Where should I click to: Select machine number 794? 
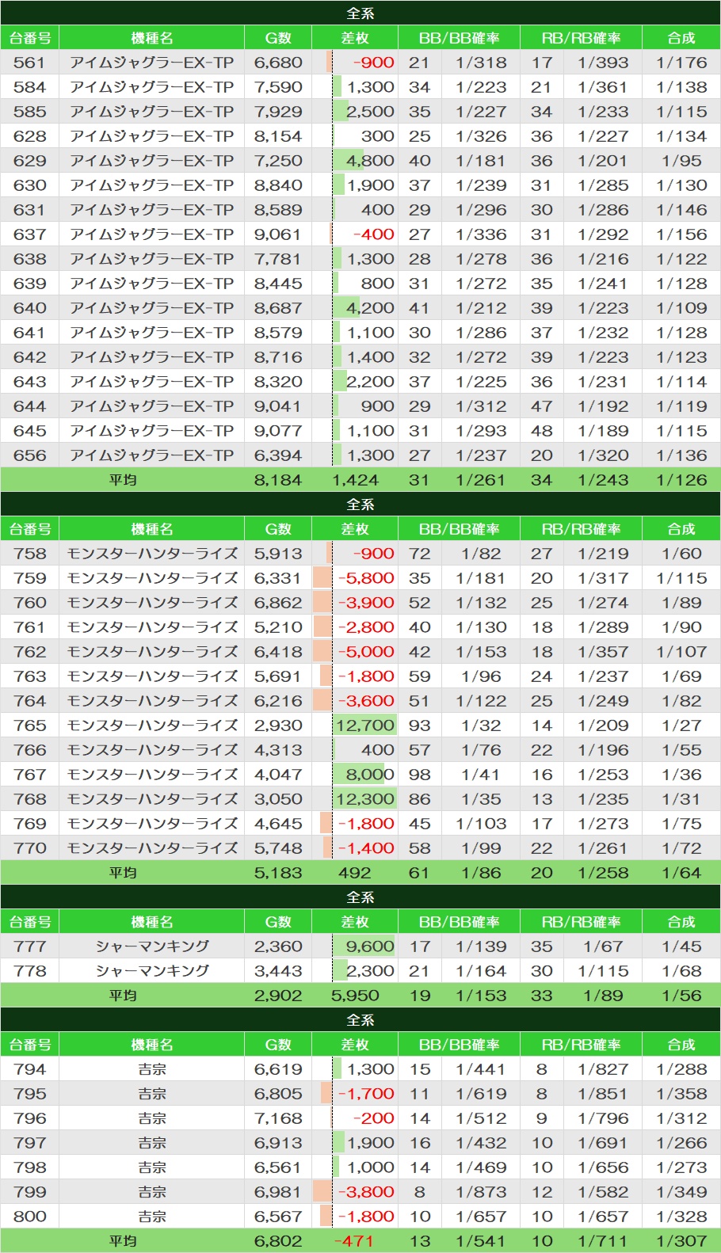point(29,1069)
